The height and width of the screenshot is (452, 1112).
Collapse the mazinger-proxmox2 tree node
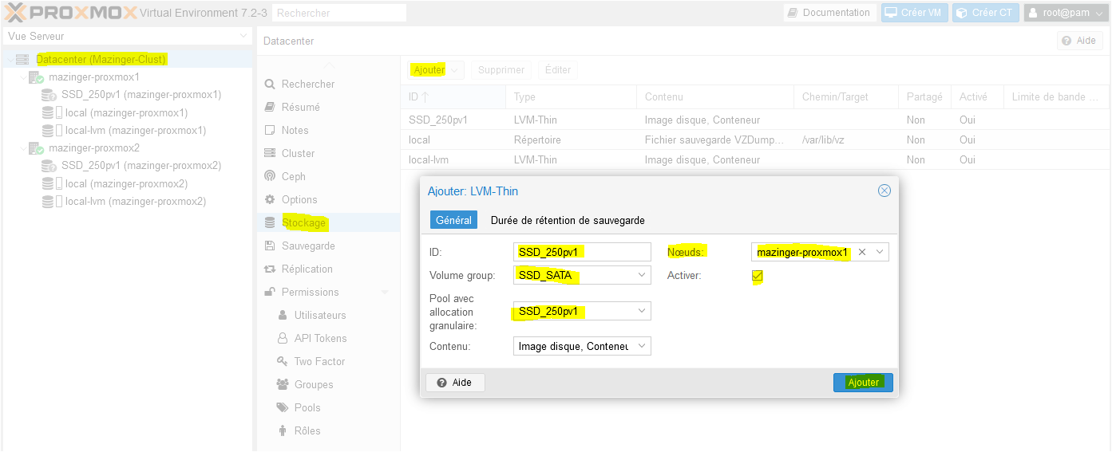point(23,148)
